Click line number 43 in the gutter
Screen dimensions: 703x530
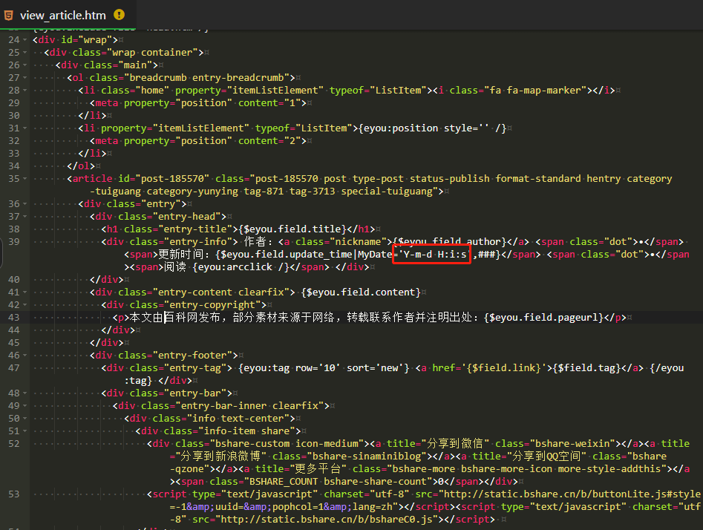13,317
